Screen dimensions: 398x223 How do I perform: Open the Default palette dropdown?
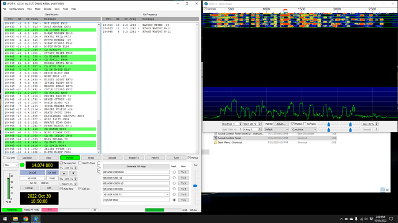276,129
